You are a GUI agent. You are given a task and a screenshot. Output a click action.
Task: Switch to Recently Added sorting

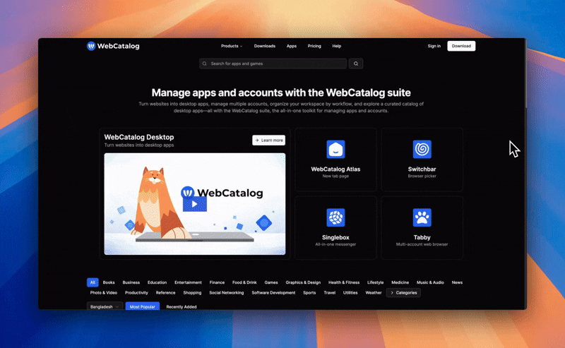click(x=182, y=306)
